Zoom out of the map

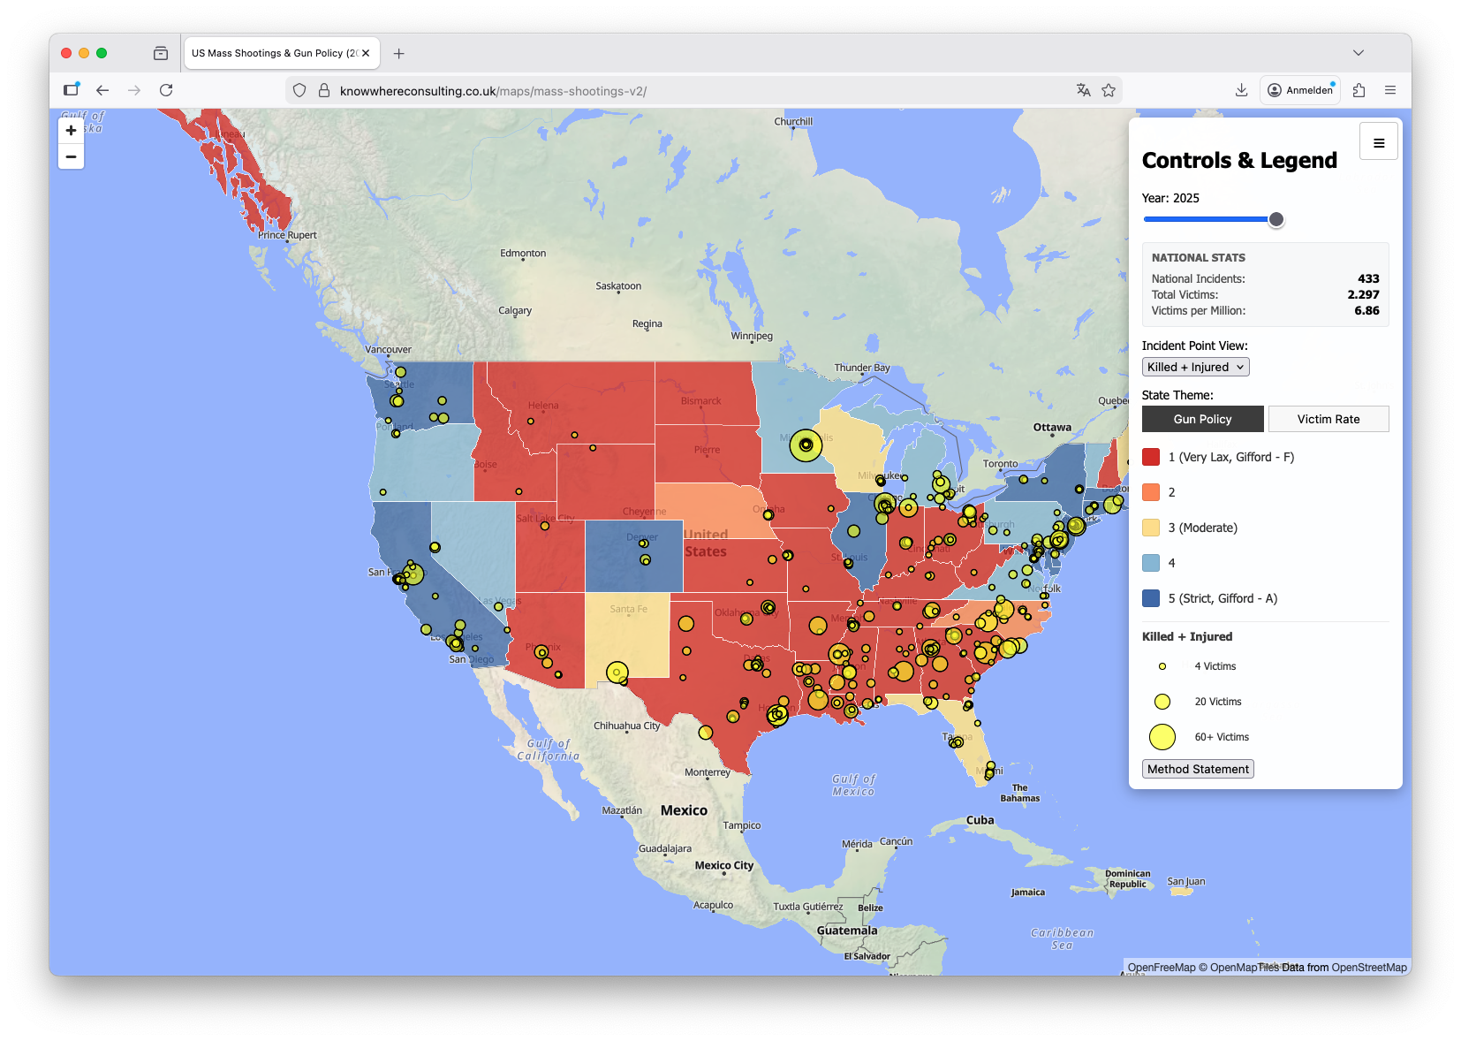(x=71, y=157)
